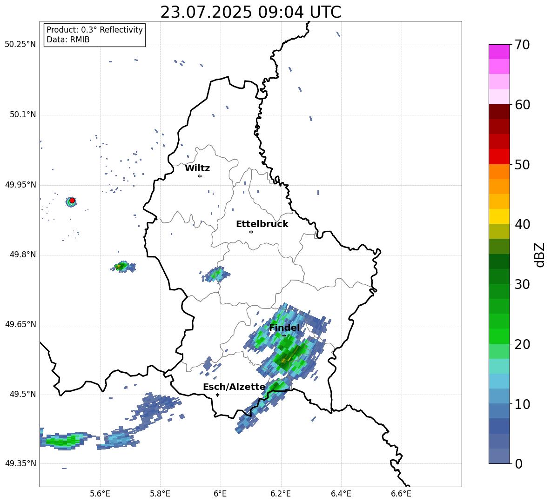Screen dimensions: 551x503
Task: Pick the magenta top colorbar swatch
Action: tap(499, 52)
